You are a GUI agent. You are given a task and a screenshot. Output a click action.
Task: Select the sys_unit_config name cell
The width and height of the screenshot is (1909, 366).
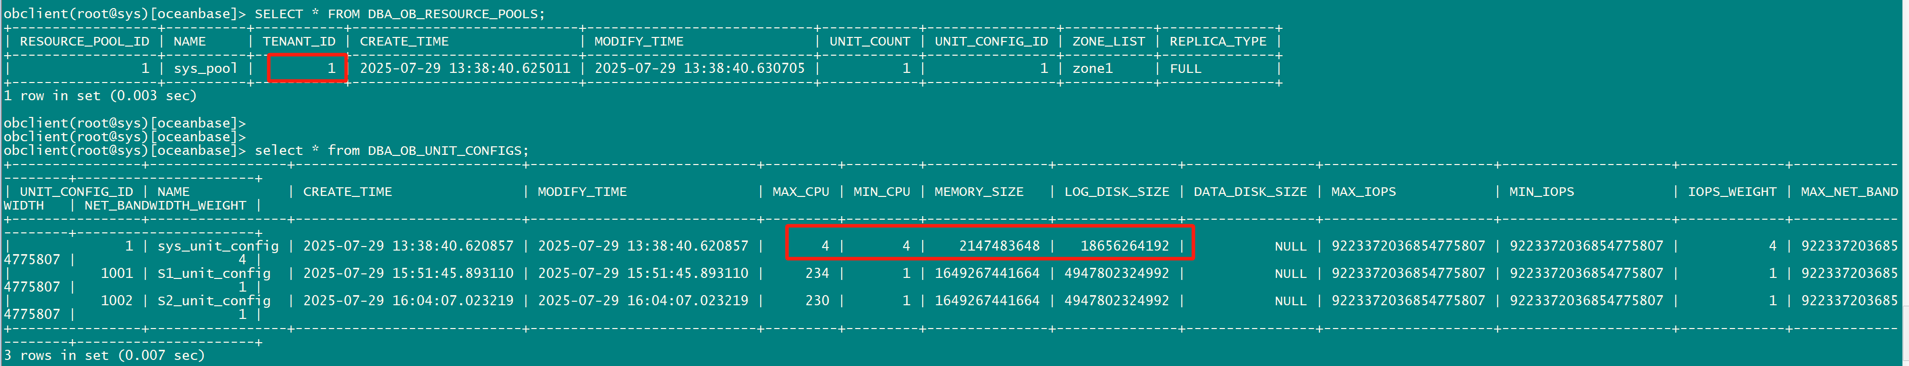(x=219, y=246)
